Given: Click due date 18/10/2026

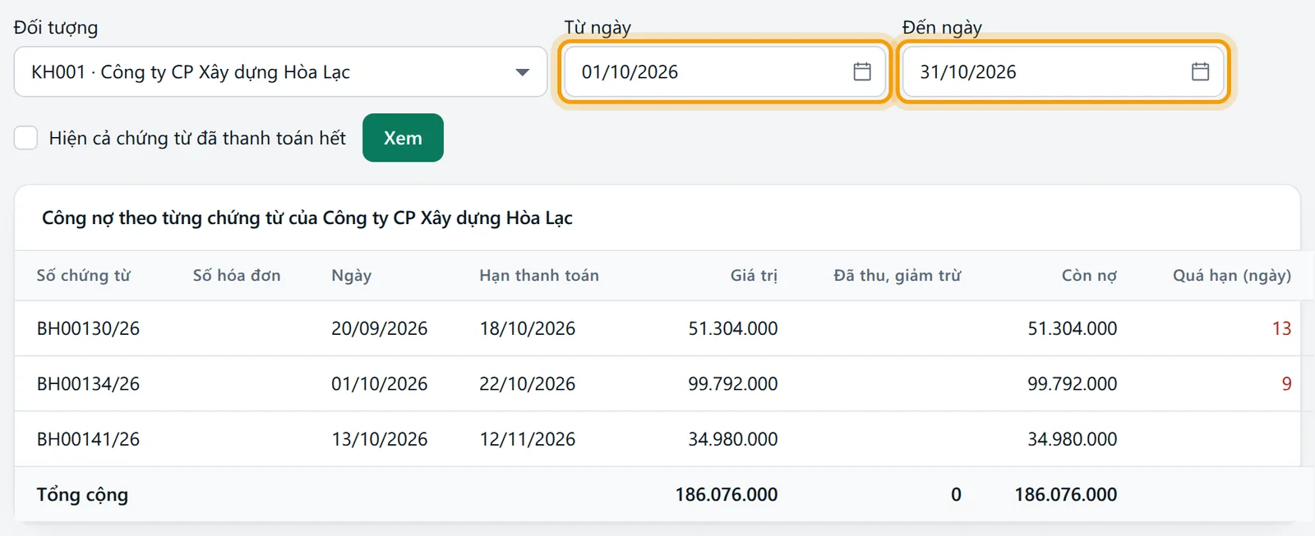Looking at the screenshot, I should coord(528,328).
